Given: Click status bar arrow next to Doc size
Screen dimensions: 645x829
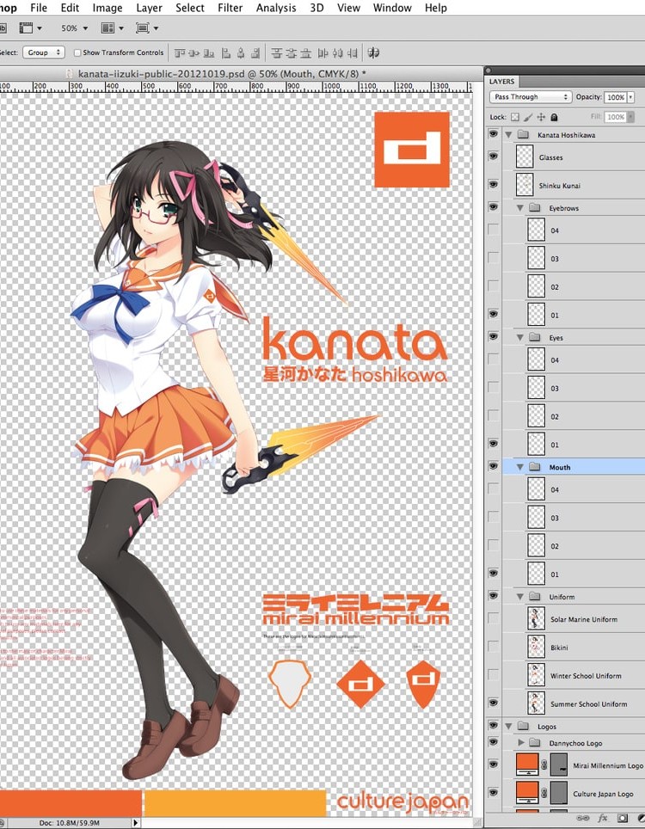Looking at the screenshot, I should [135, 823].
